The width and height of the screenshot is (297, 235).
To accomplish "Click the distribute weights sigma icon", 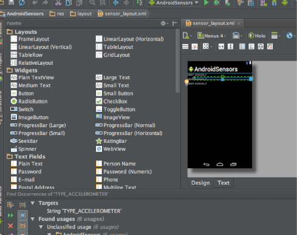I will (x=251, y=47).
